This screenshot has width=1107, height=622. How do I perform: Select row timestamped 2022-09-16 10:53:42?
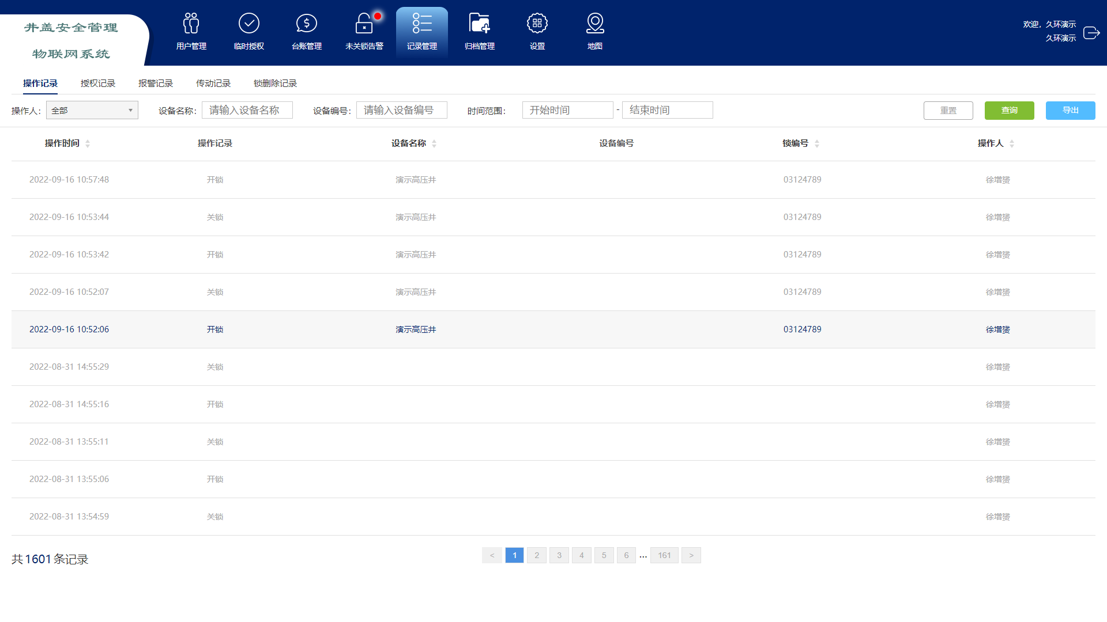(x=553, y=255)
